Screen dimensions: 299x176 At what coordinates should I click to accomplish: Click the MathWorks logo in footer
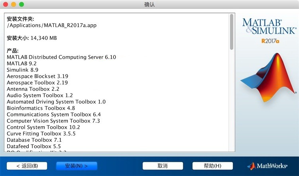pos(268,166)
